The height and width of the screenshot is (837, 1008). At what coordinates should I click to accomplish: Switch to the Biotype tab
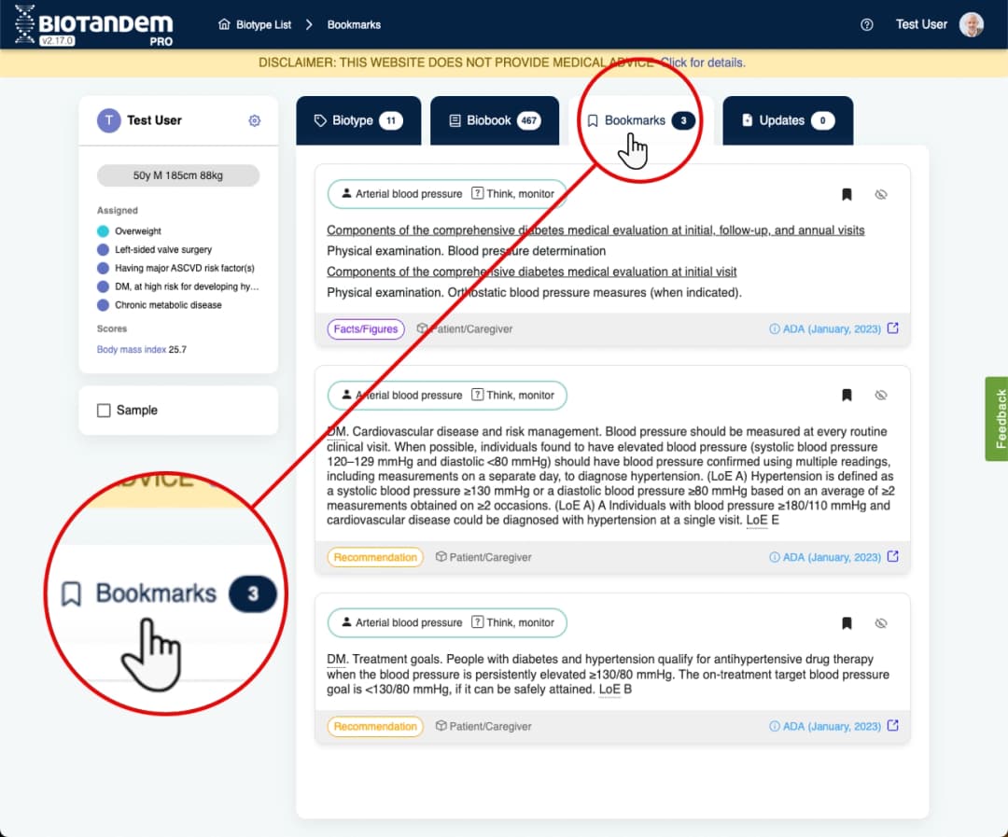358,120
